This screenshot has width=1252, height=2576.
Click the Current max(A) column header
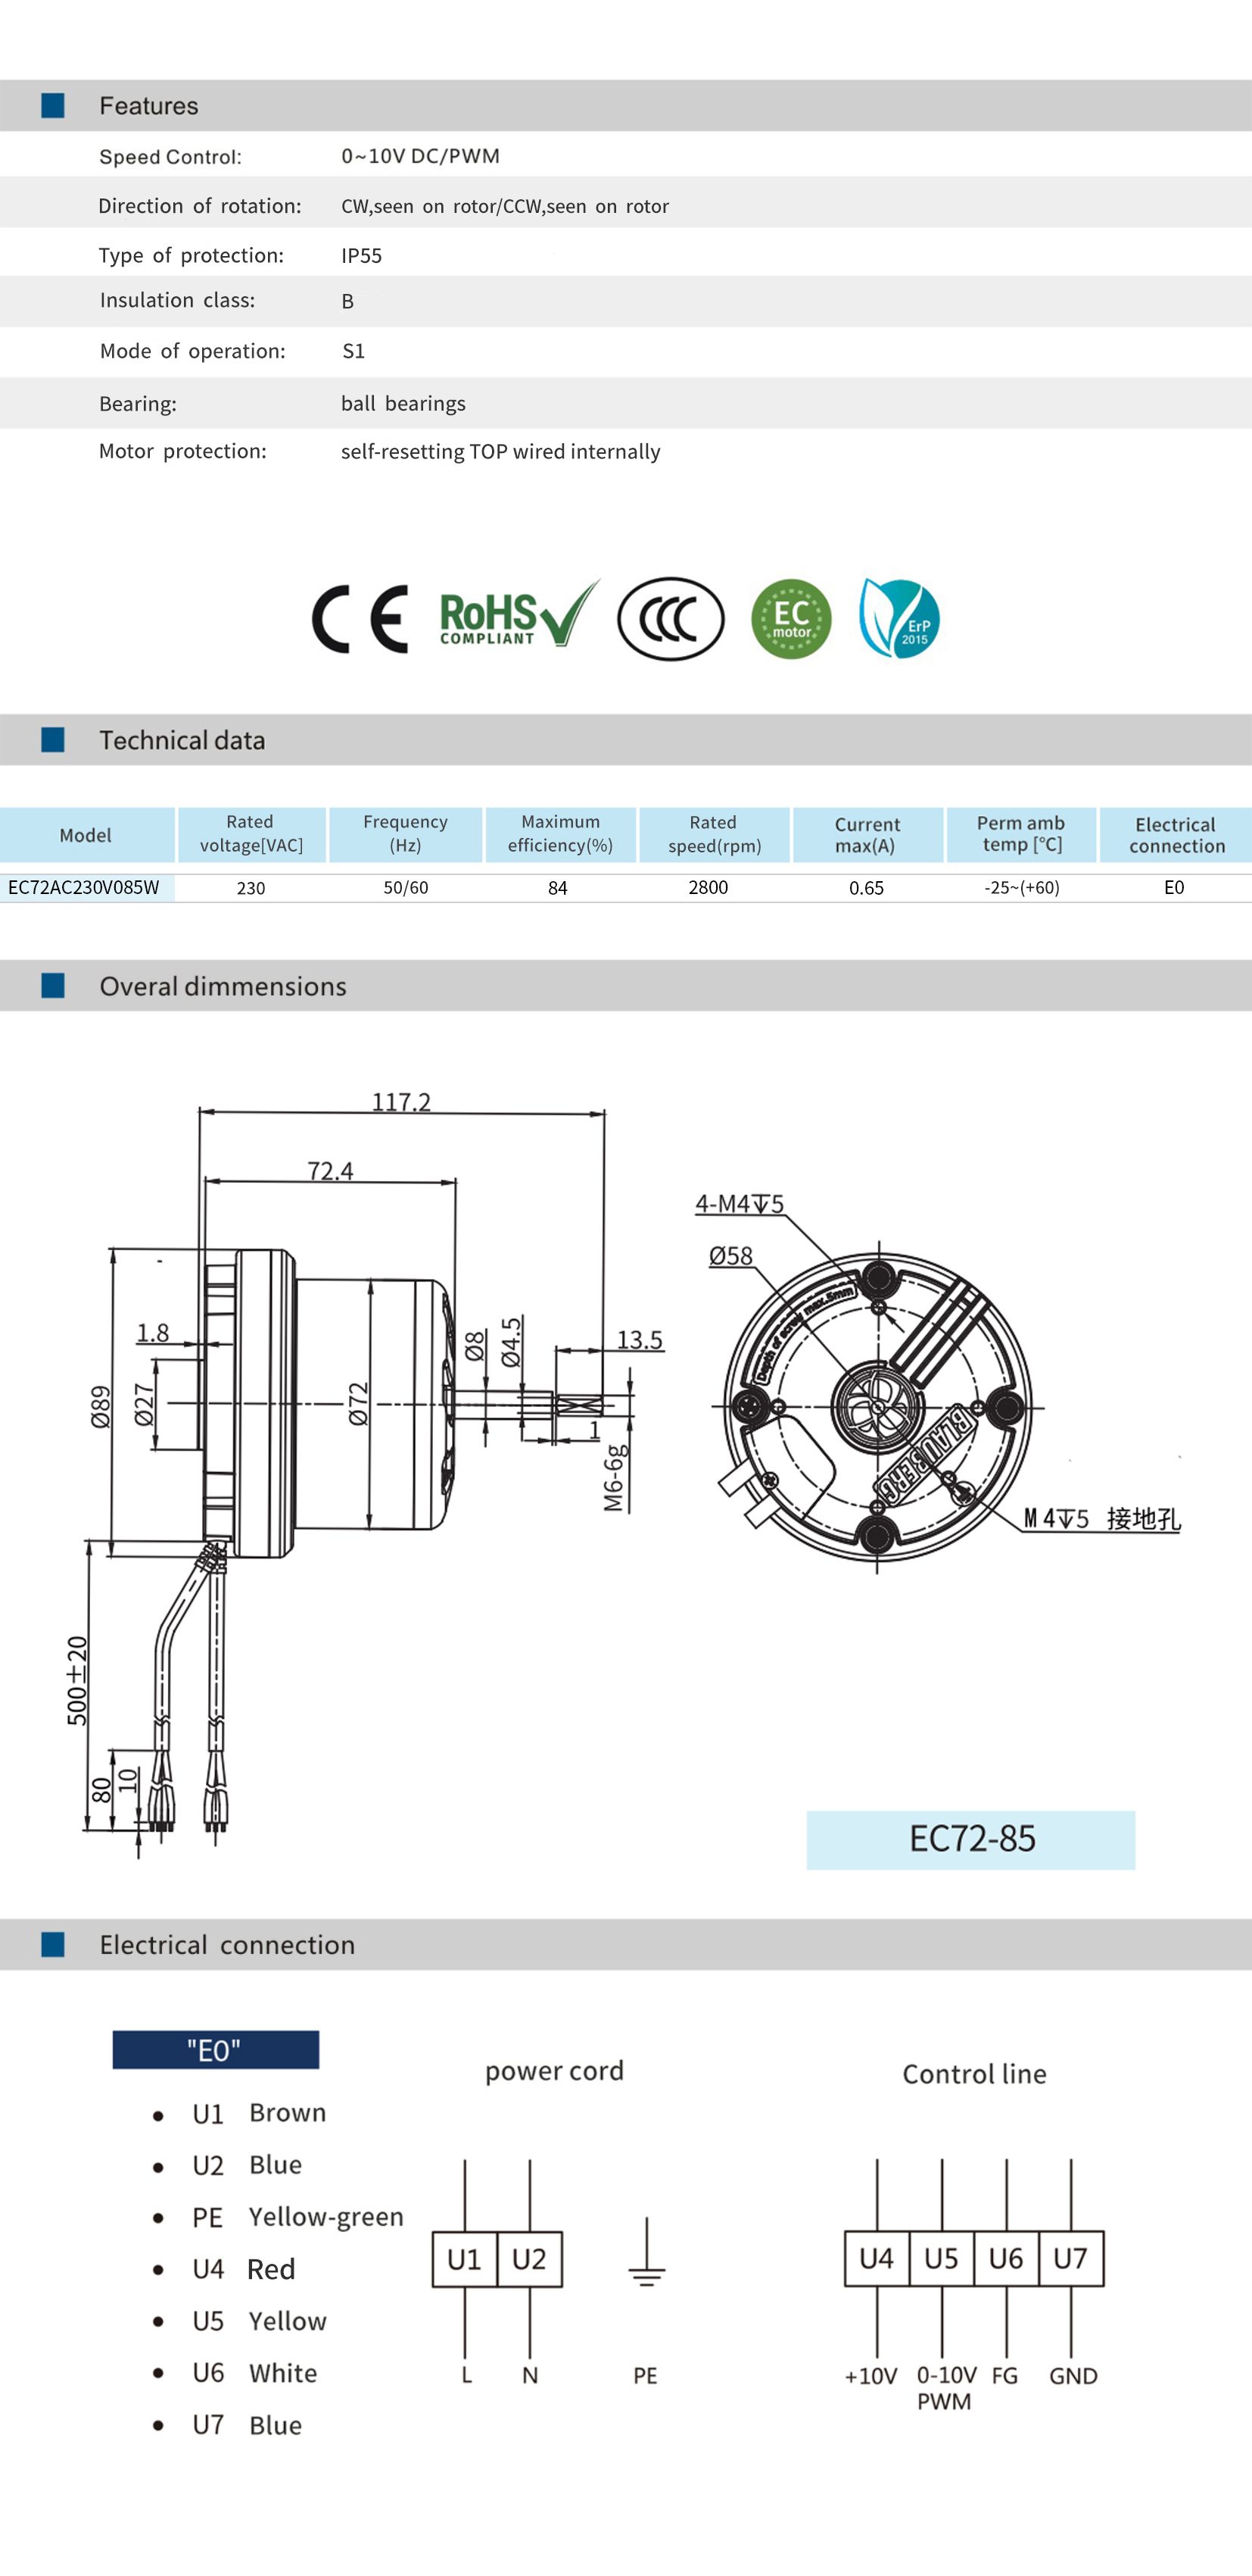click(x=867, y=834)
